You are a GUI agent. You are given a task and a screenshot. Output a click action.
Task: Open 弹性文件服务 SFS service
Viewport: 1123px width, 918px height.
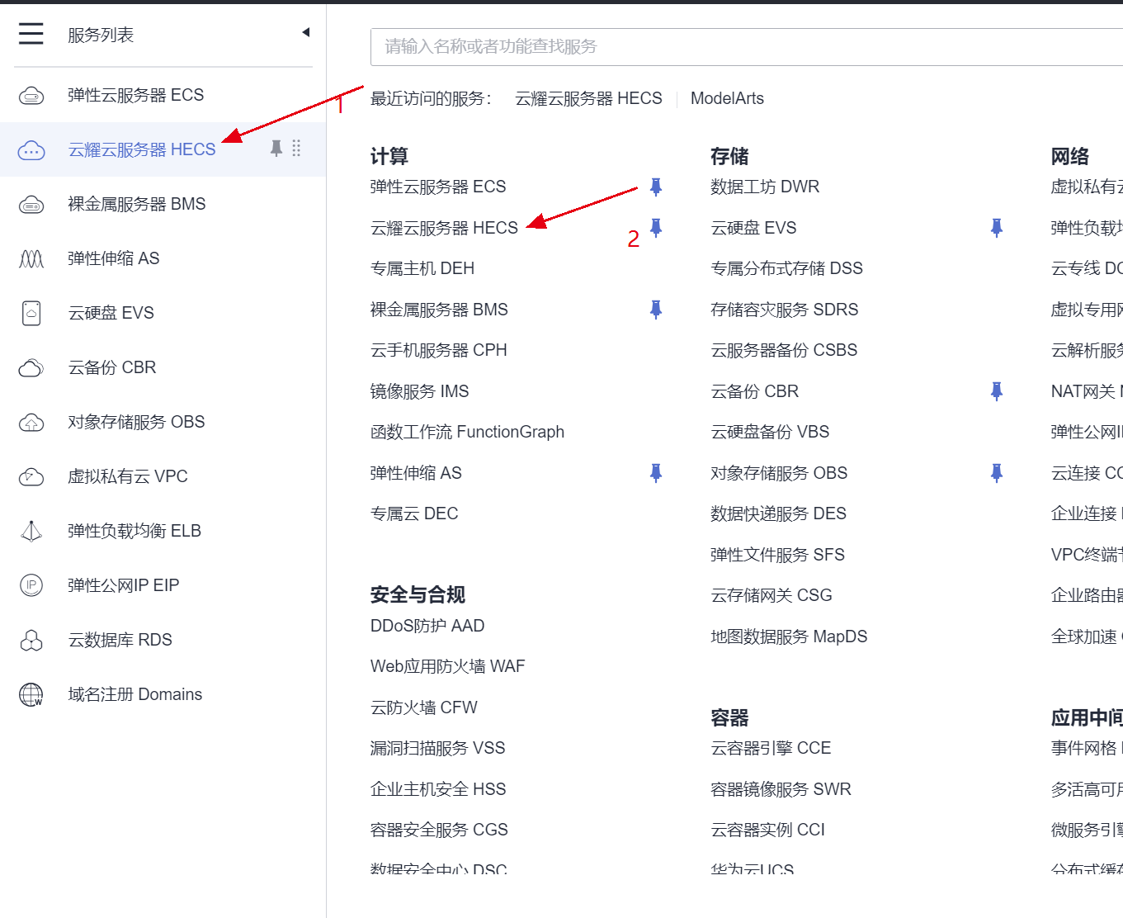777,555
